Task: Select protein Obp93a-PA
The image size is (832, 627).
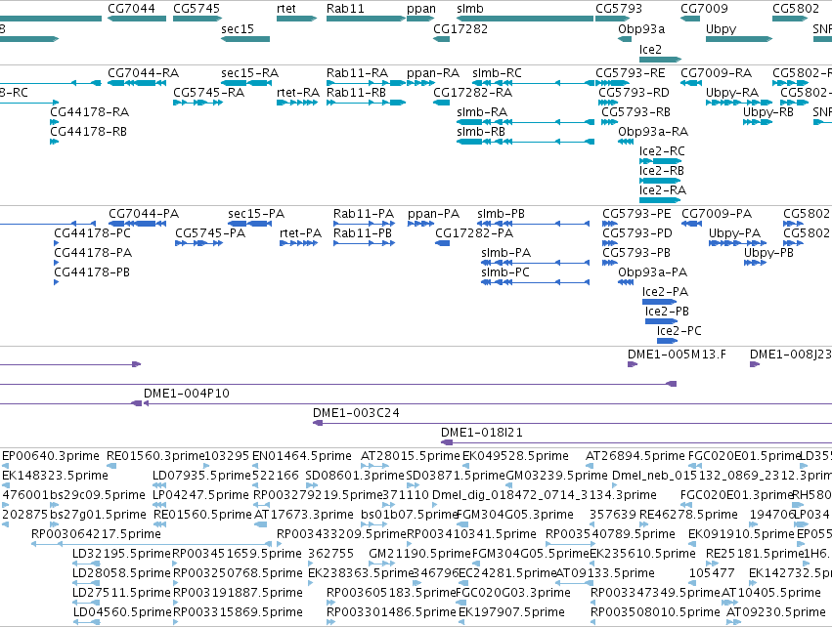Action: pos(626,282)
